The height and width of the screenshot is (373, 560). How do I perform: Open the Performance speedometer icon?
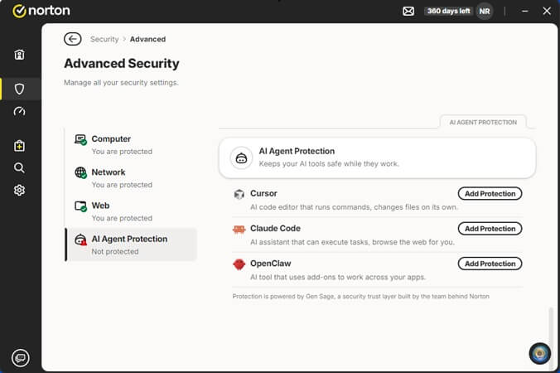[19, 111]
